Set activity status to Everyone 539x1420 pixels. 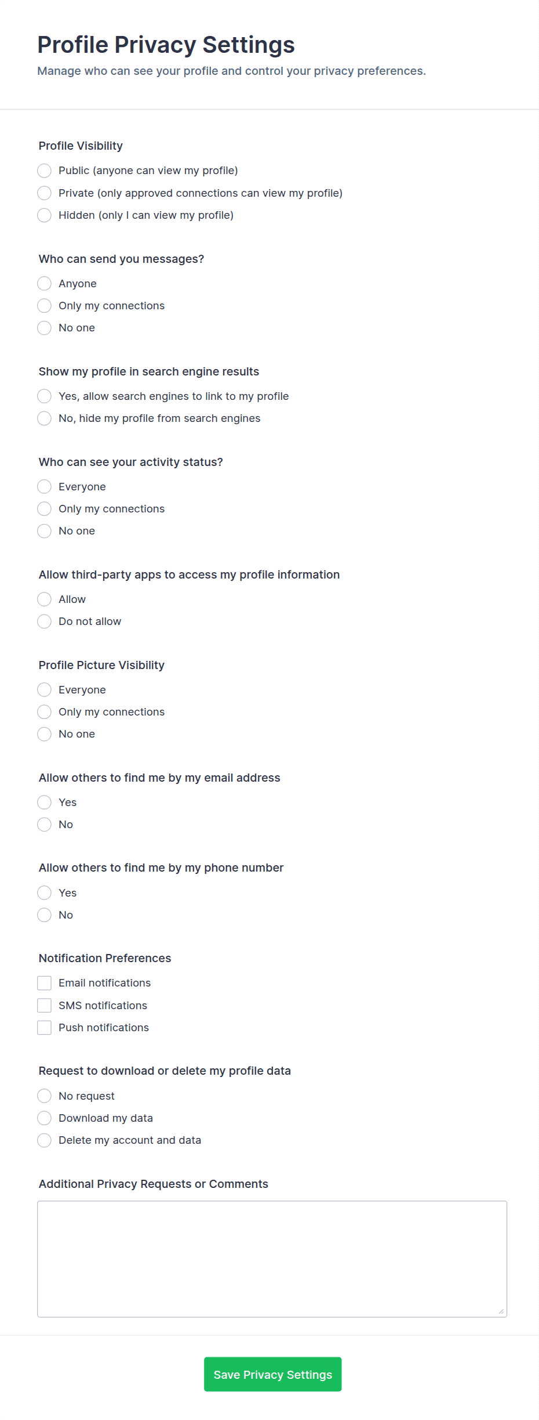click(45, 486)
